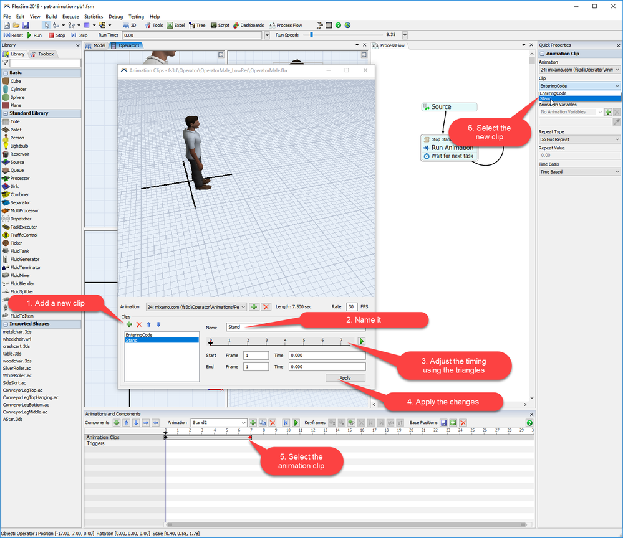This screenshot has height=538, width=623.
Task: Move the clip down with the blue arrow
Action: [x=158, y=324]
